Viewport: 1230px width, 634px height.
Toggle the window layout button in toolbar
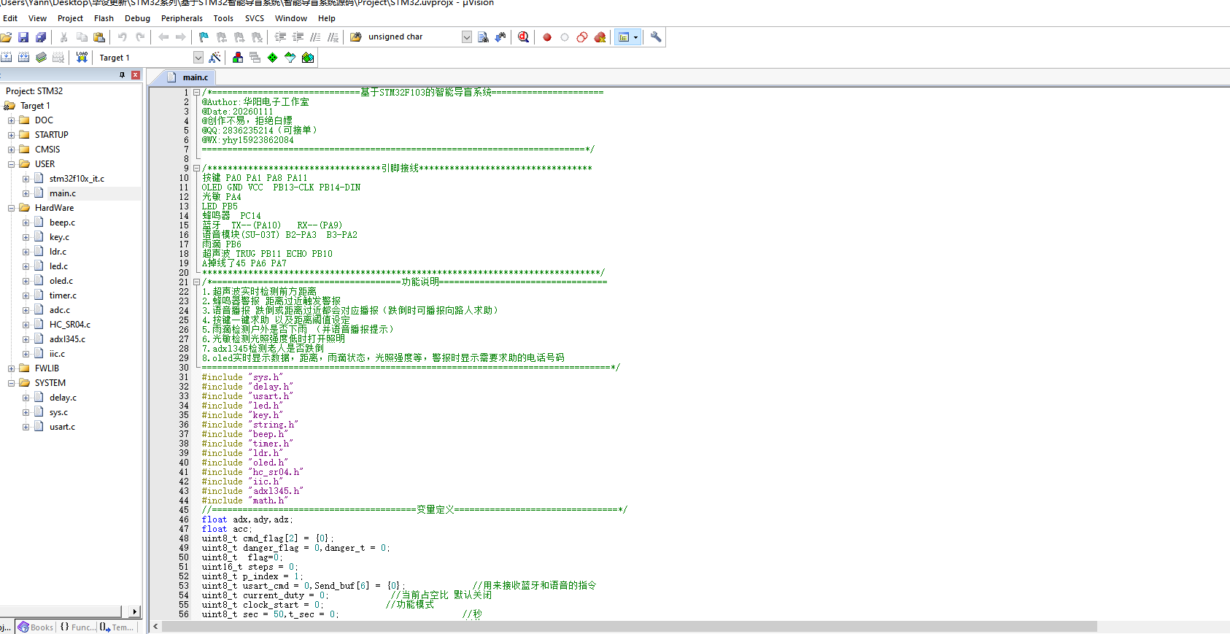tap(624, 37)
